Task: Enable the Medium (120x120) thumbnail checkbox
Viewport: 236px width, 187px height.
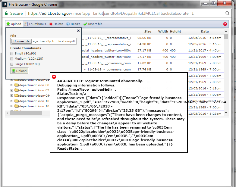Action: 12,59
